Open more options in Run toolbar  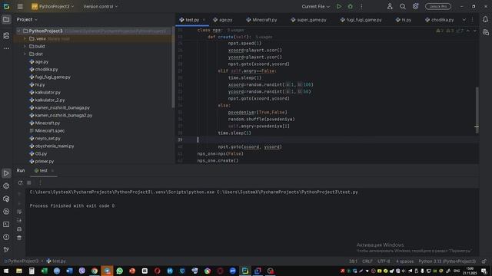(40, 182)
